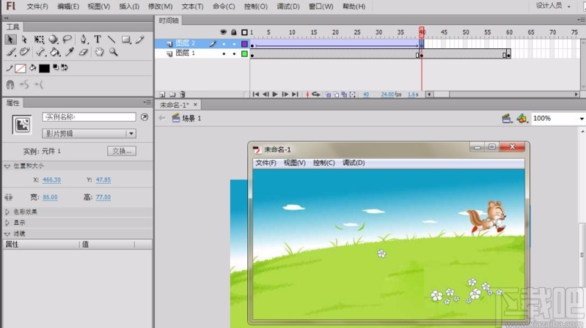Select the Pen tool
Viewport: 586px width, 328px height.
pos(84,40)
